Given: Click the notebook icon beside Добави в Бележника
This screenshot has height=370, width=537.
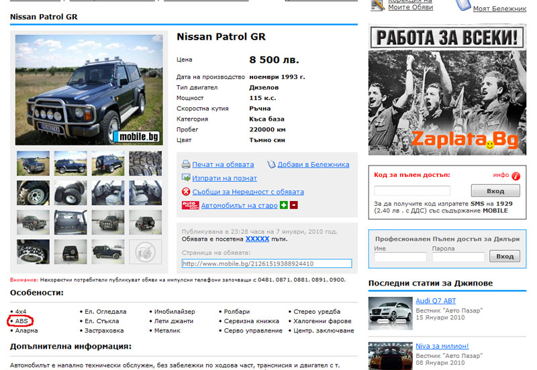Looking at the screenshot, I should pos(271,164).
